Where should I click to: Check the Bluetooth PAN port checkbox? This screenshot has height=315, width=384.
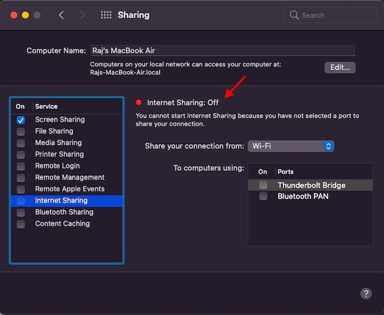pyautogui.click(x=263, y=196)
